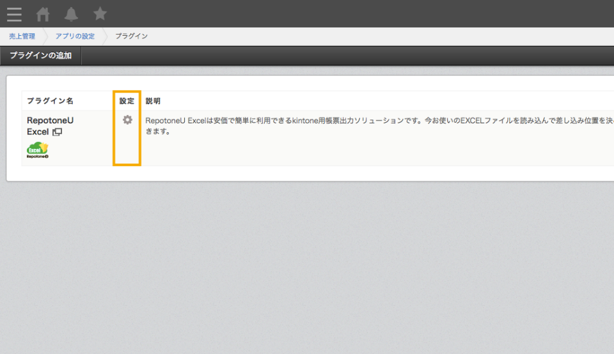
Task: Open notifications bell icon
Action: pos(71,14)
